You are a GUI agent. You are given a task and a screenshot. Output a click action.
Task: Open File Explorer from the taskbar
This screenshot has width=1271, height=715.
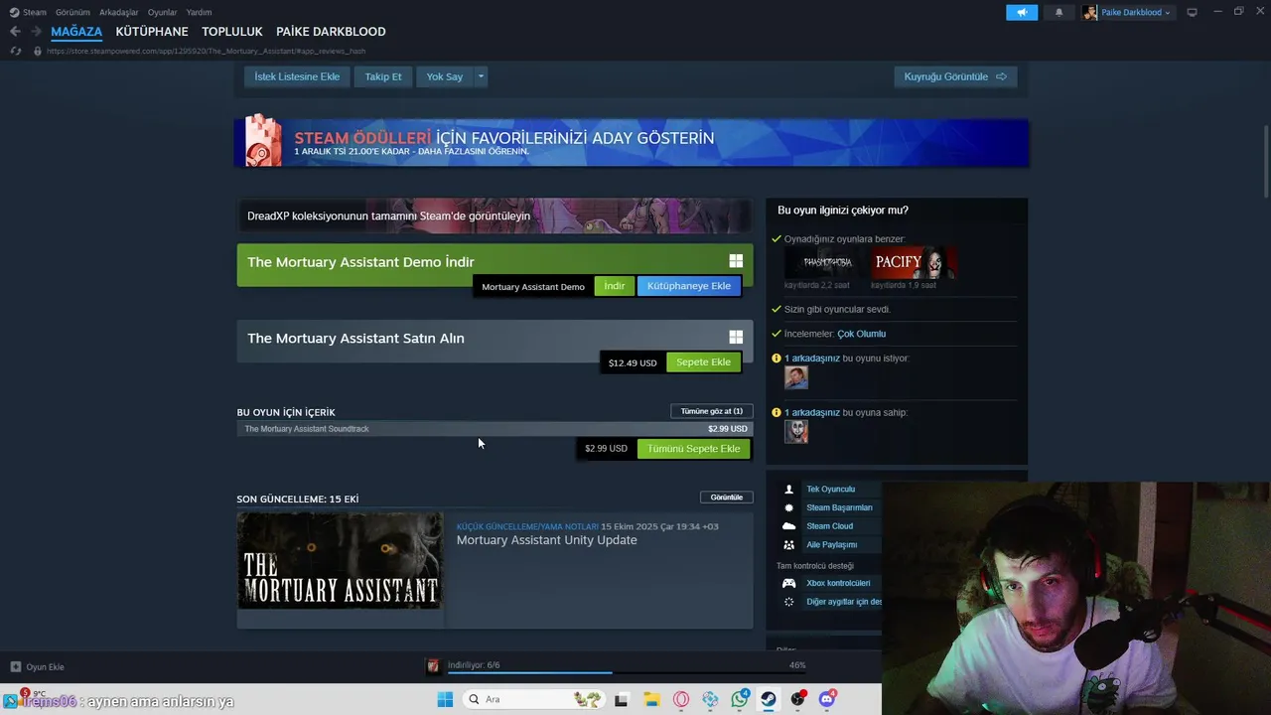point(650,699)
